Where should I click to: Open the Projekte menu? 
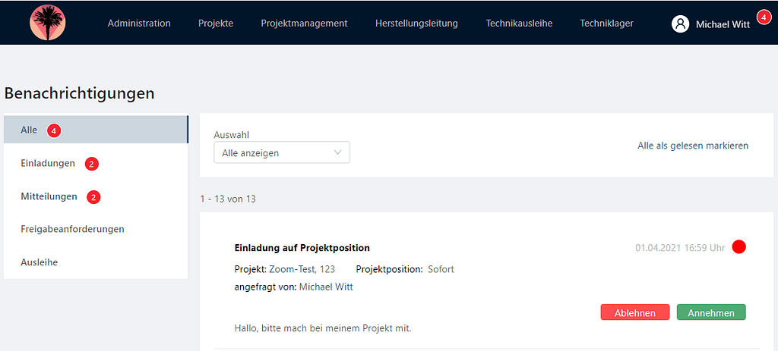pyautogui.click(x=216, y=24)
